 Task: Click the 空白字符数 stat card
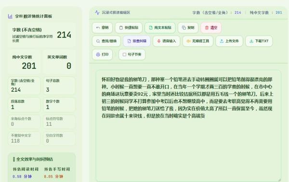pos(59,138)
